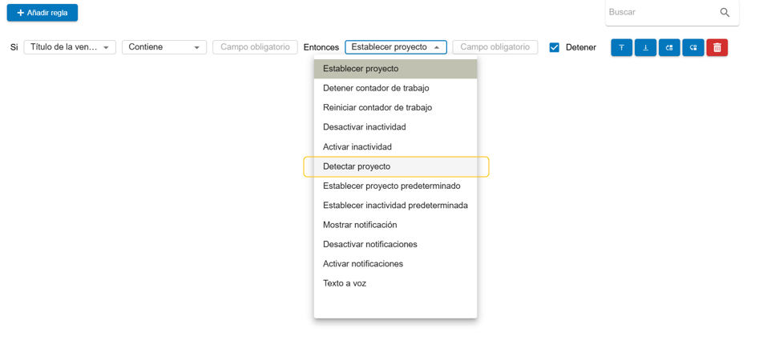Uncheck the Detener checkbox
Viewport: 775px width, 340px height.
(554, 48)
